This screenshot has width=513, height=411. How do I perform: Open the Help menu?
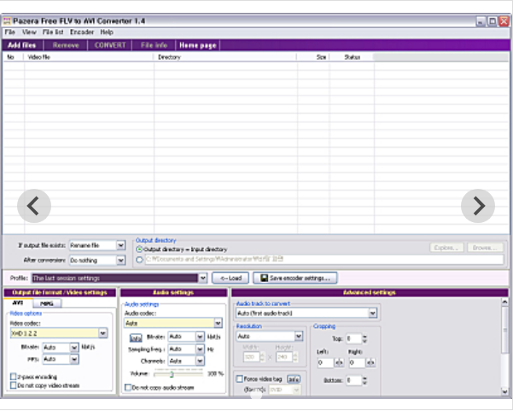(x=107, y=32)
